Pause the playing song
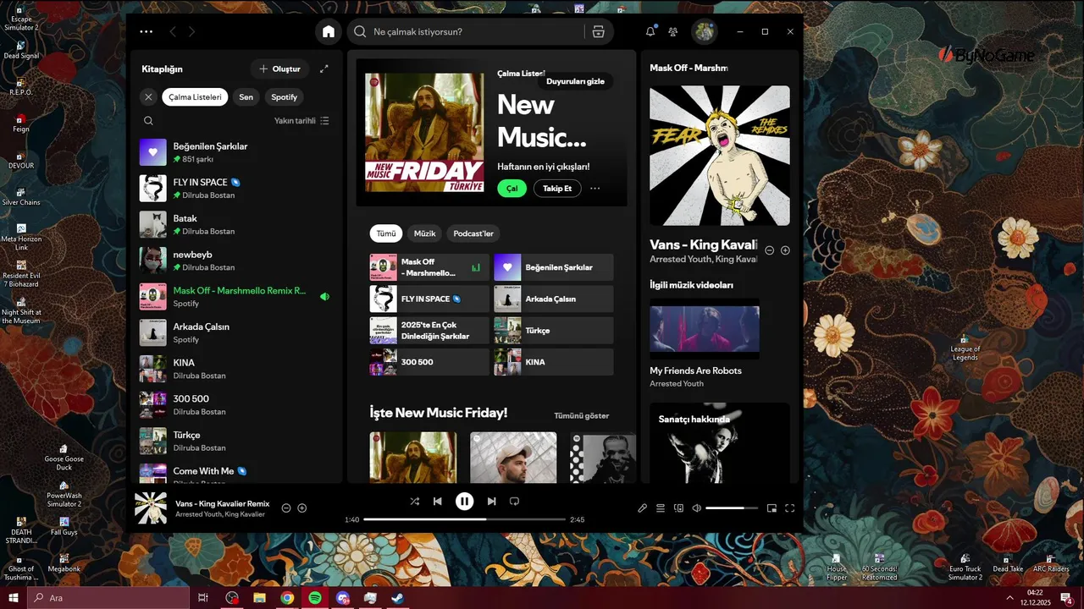Viewport: 1084px width, 609px height. click(x=464, y=502)
